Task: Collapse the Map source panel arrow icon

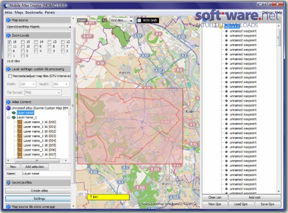Action: 9,20
